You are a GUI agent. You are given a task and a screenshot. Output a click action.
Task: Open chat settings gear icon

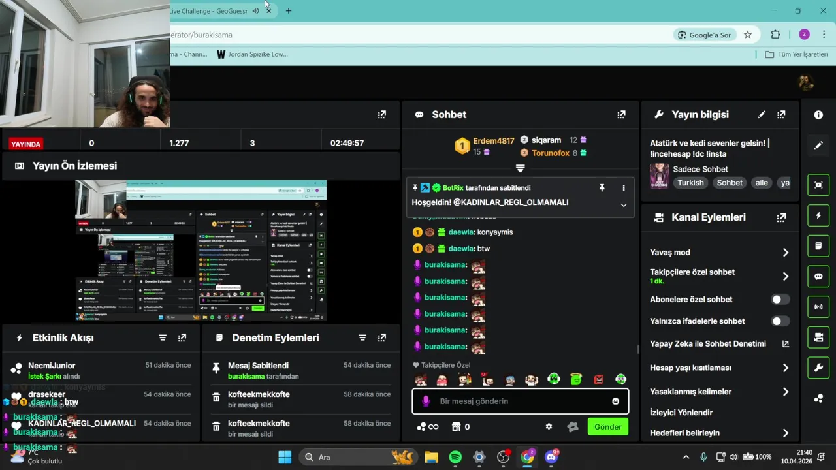[x=549, y=427]
